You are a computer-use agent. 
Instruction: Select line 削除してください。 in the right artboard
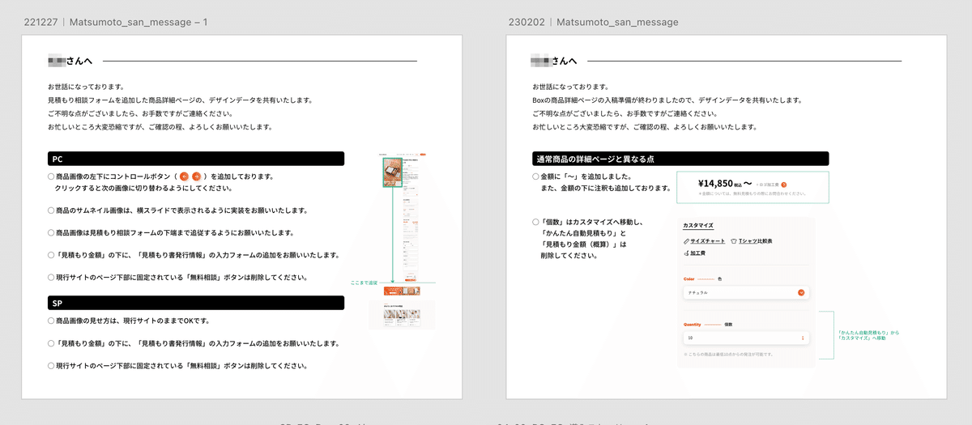[569, 255]
